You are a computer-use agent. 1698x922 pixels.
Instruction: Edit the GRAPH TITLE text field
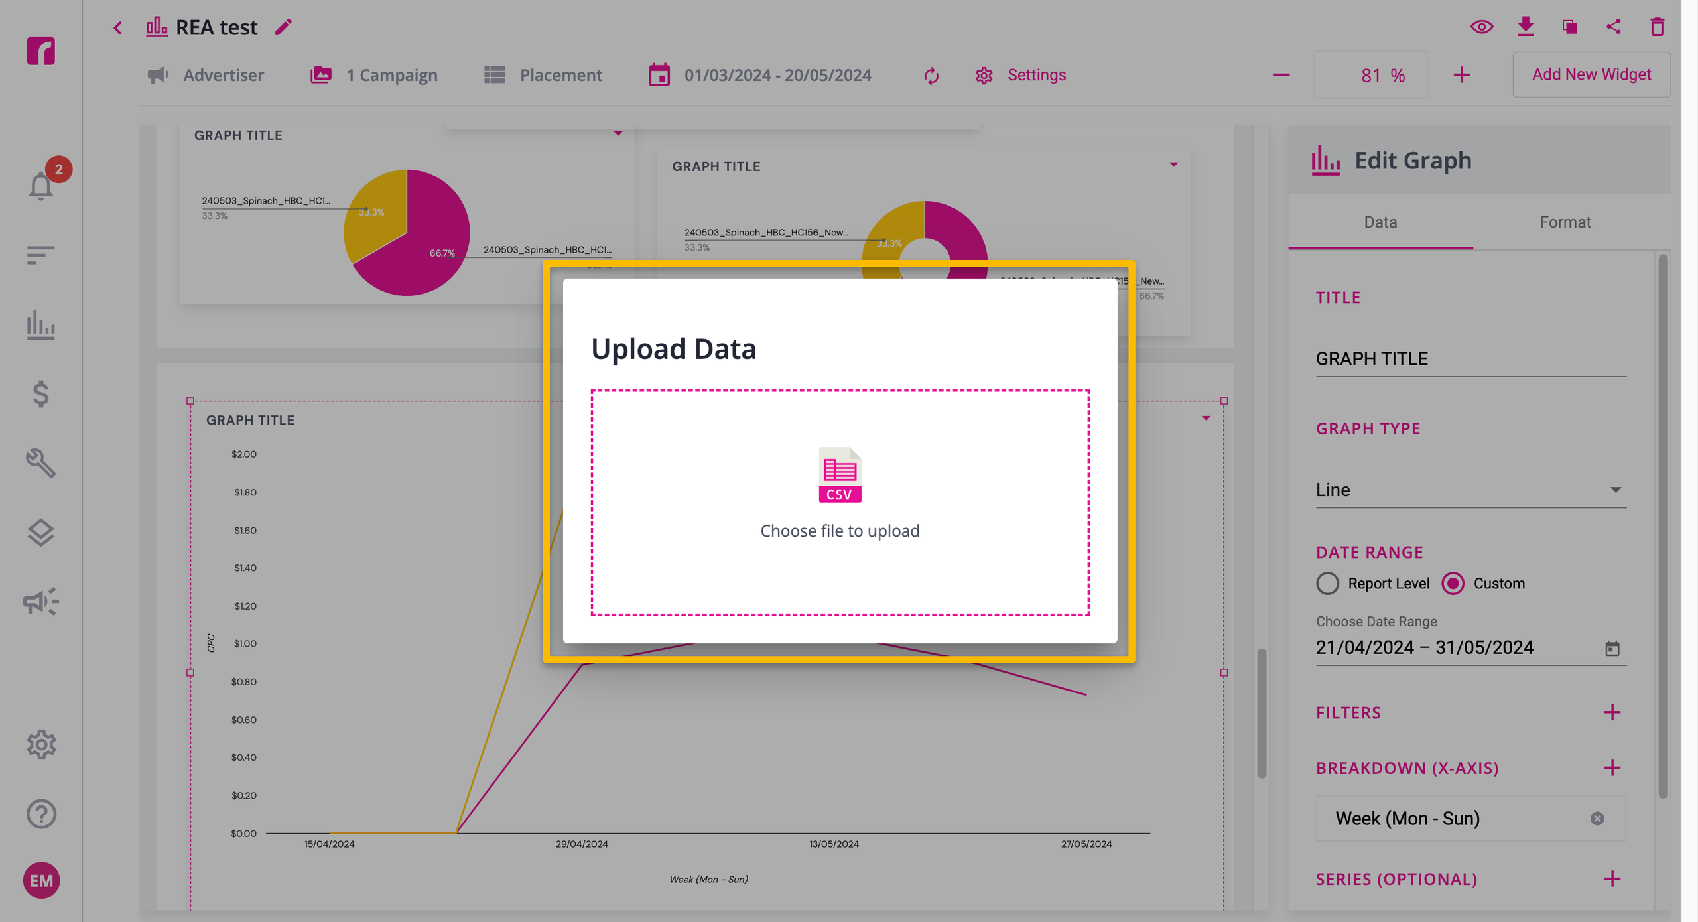coord(1471,359)
